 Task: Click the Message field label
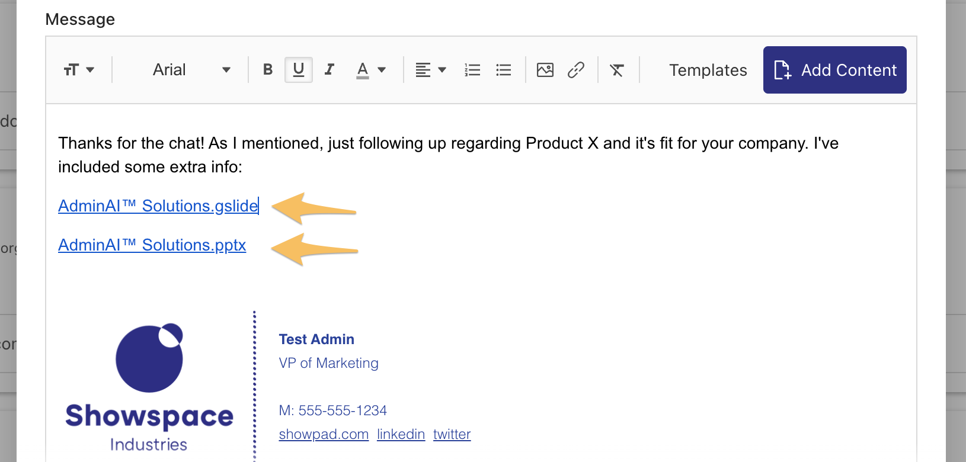[80, 20]
